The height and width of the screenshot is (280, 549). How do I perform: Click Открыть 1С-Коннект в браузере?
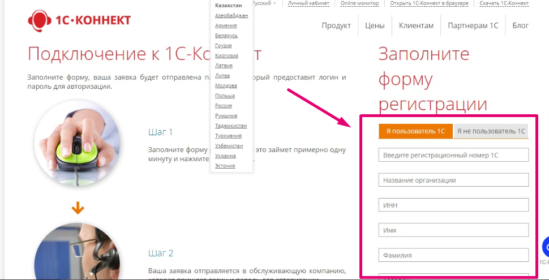click(x=429, y=3)
